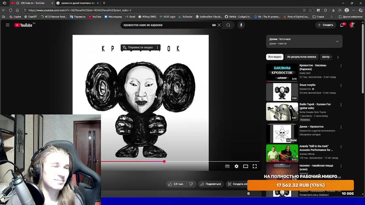Clear the YouTube search query

coord(219,25)
